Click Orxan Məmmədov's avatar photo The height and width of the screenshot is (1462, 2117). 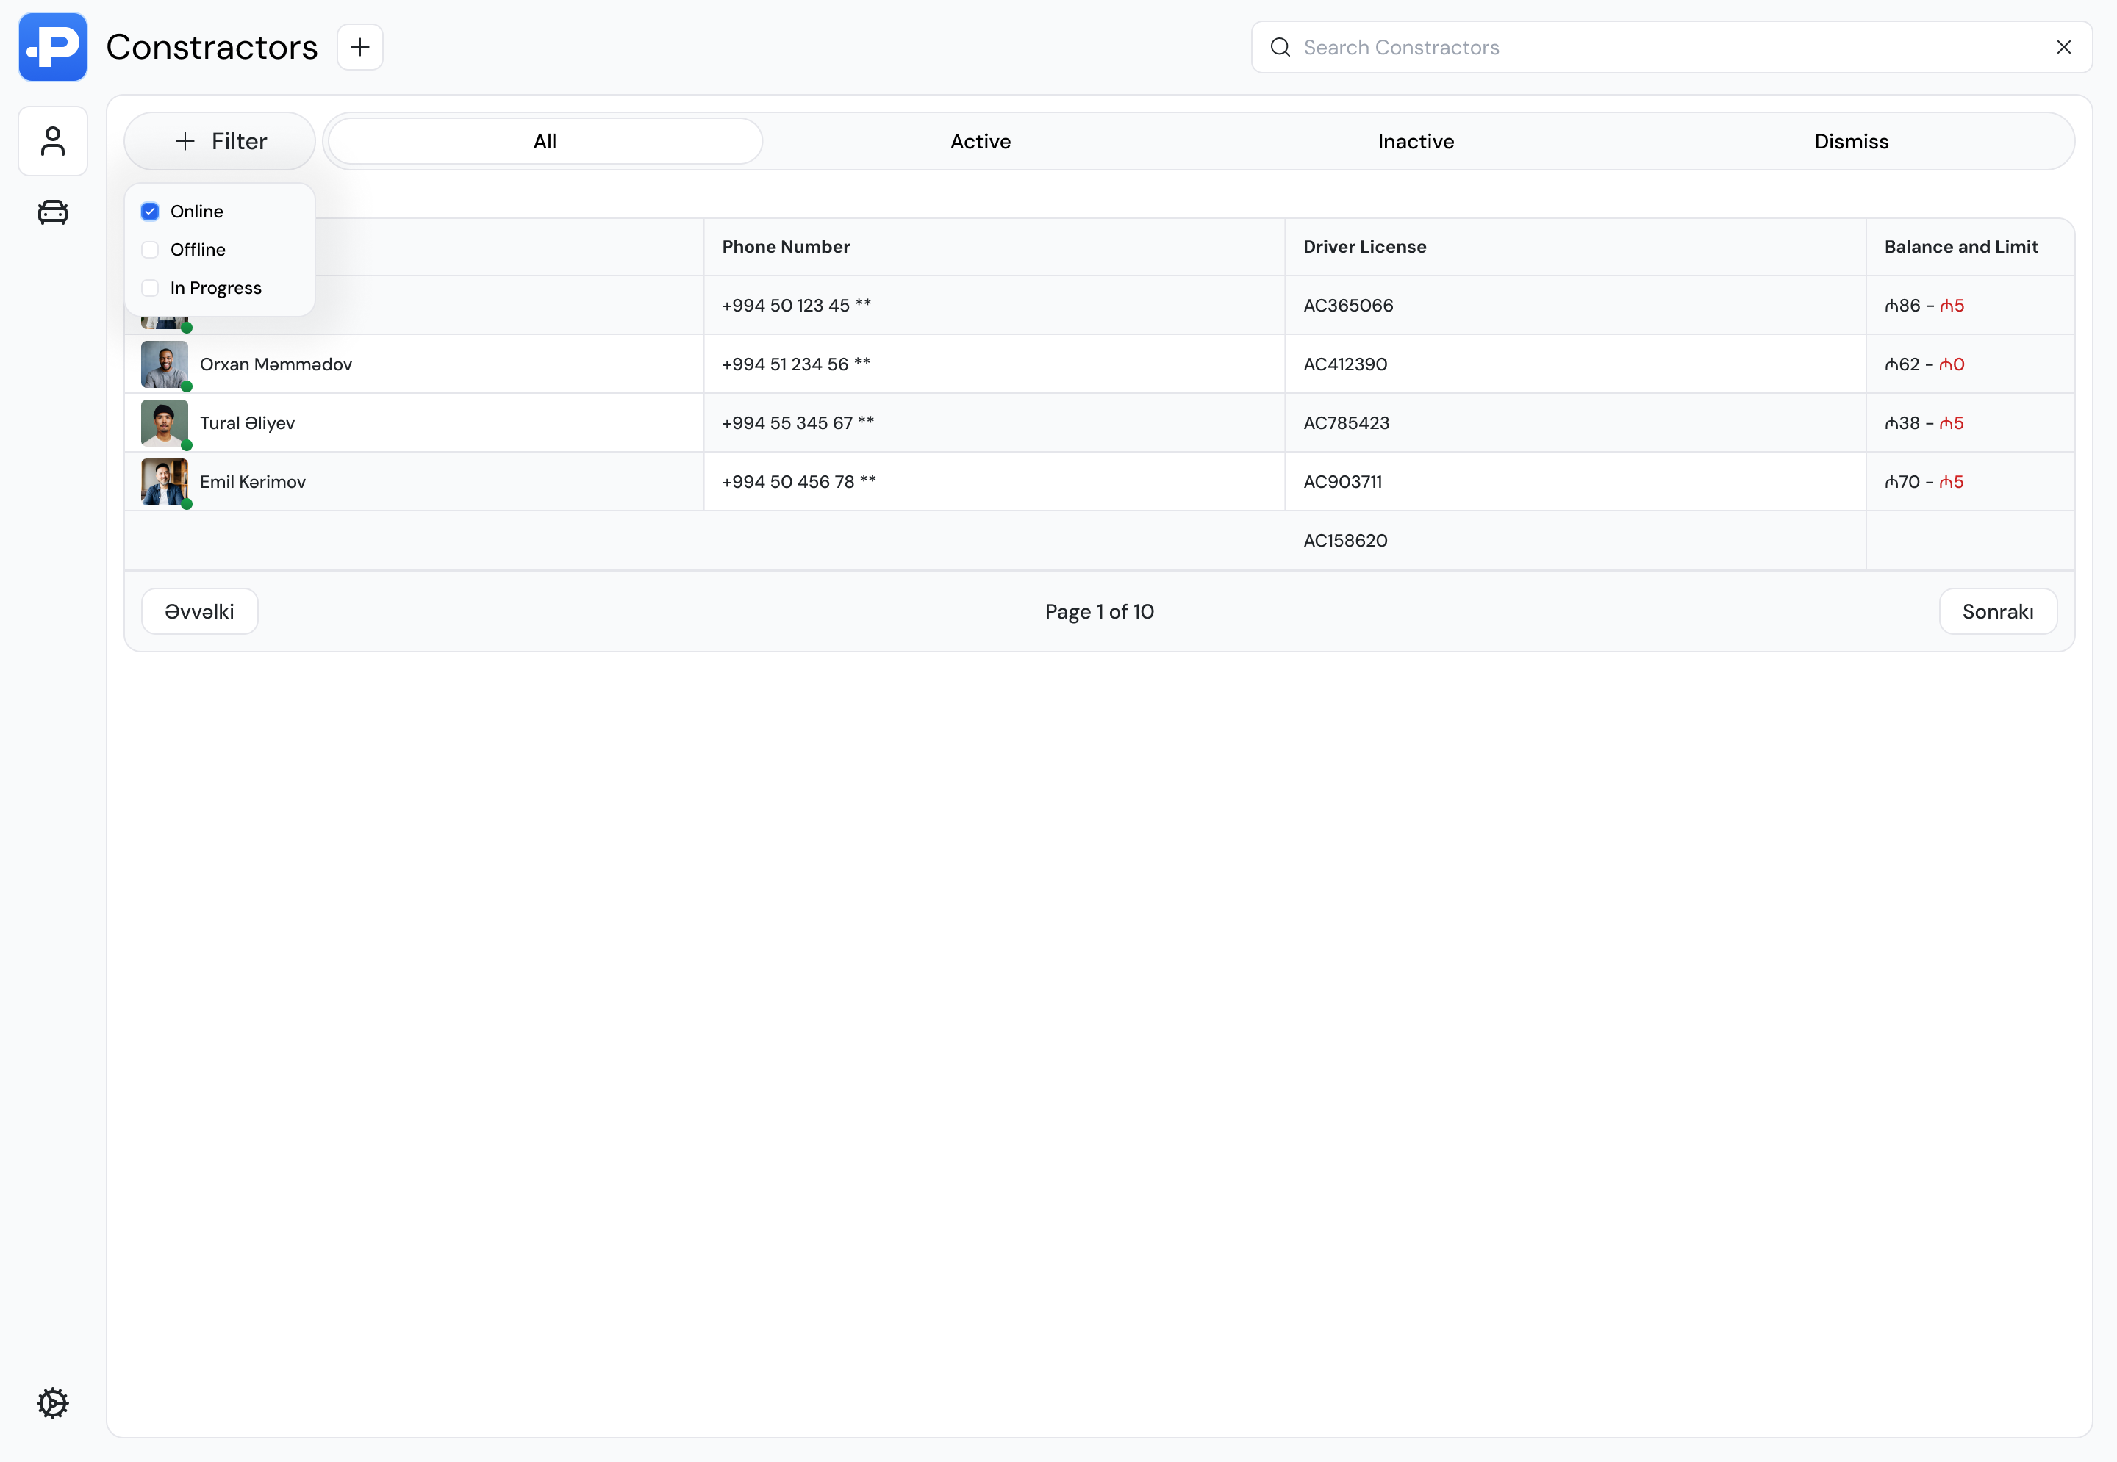point(164,364)
